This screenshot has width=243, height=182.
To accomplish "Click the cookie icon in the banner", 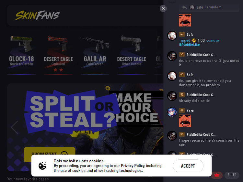I will [42, 166].
